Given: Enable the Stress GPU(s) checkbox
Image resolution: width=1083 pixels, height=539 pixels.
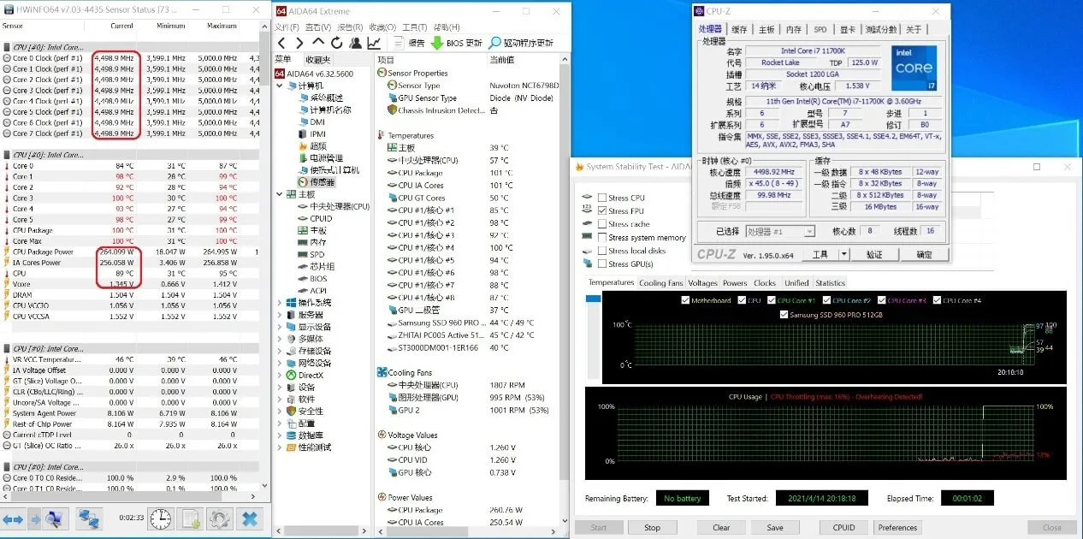Looking at the screenshot, I should click(x=602, y=264).
